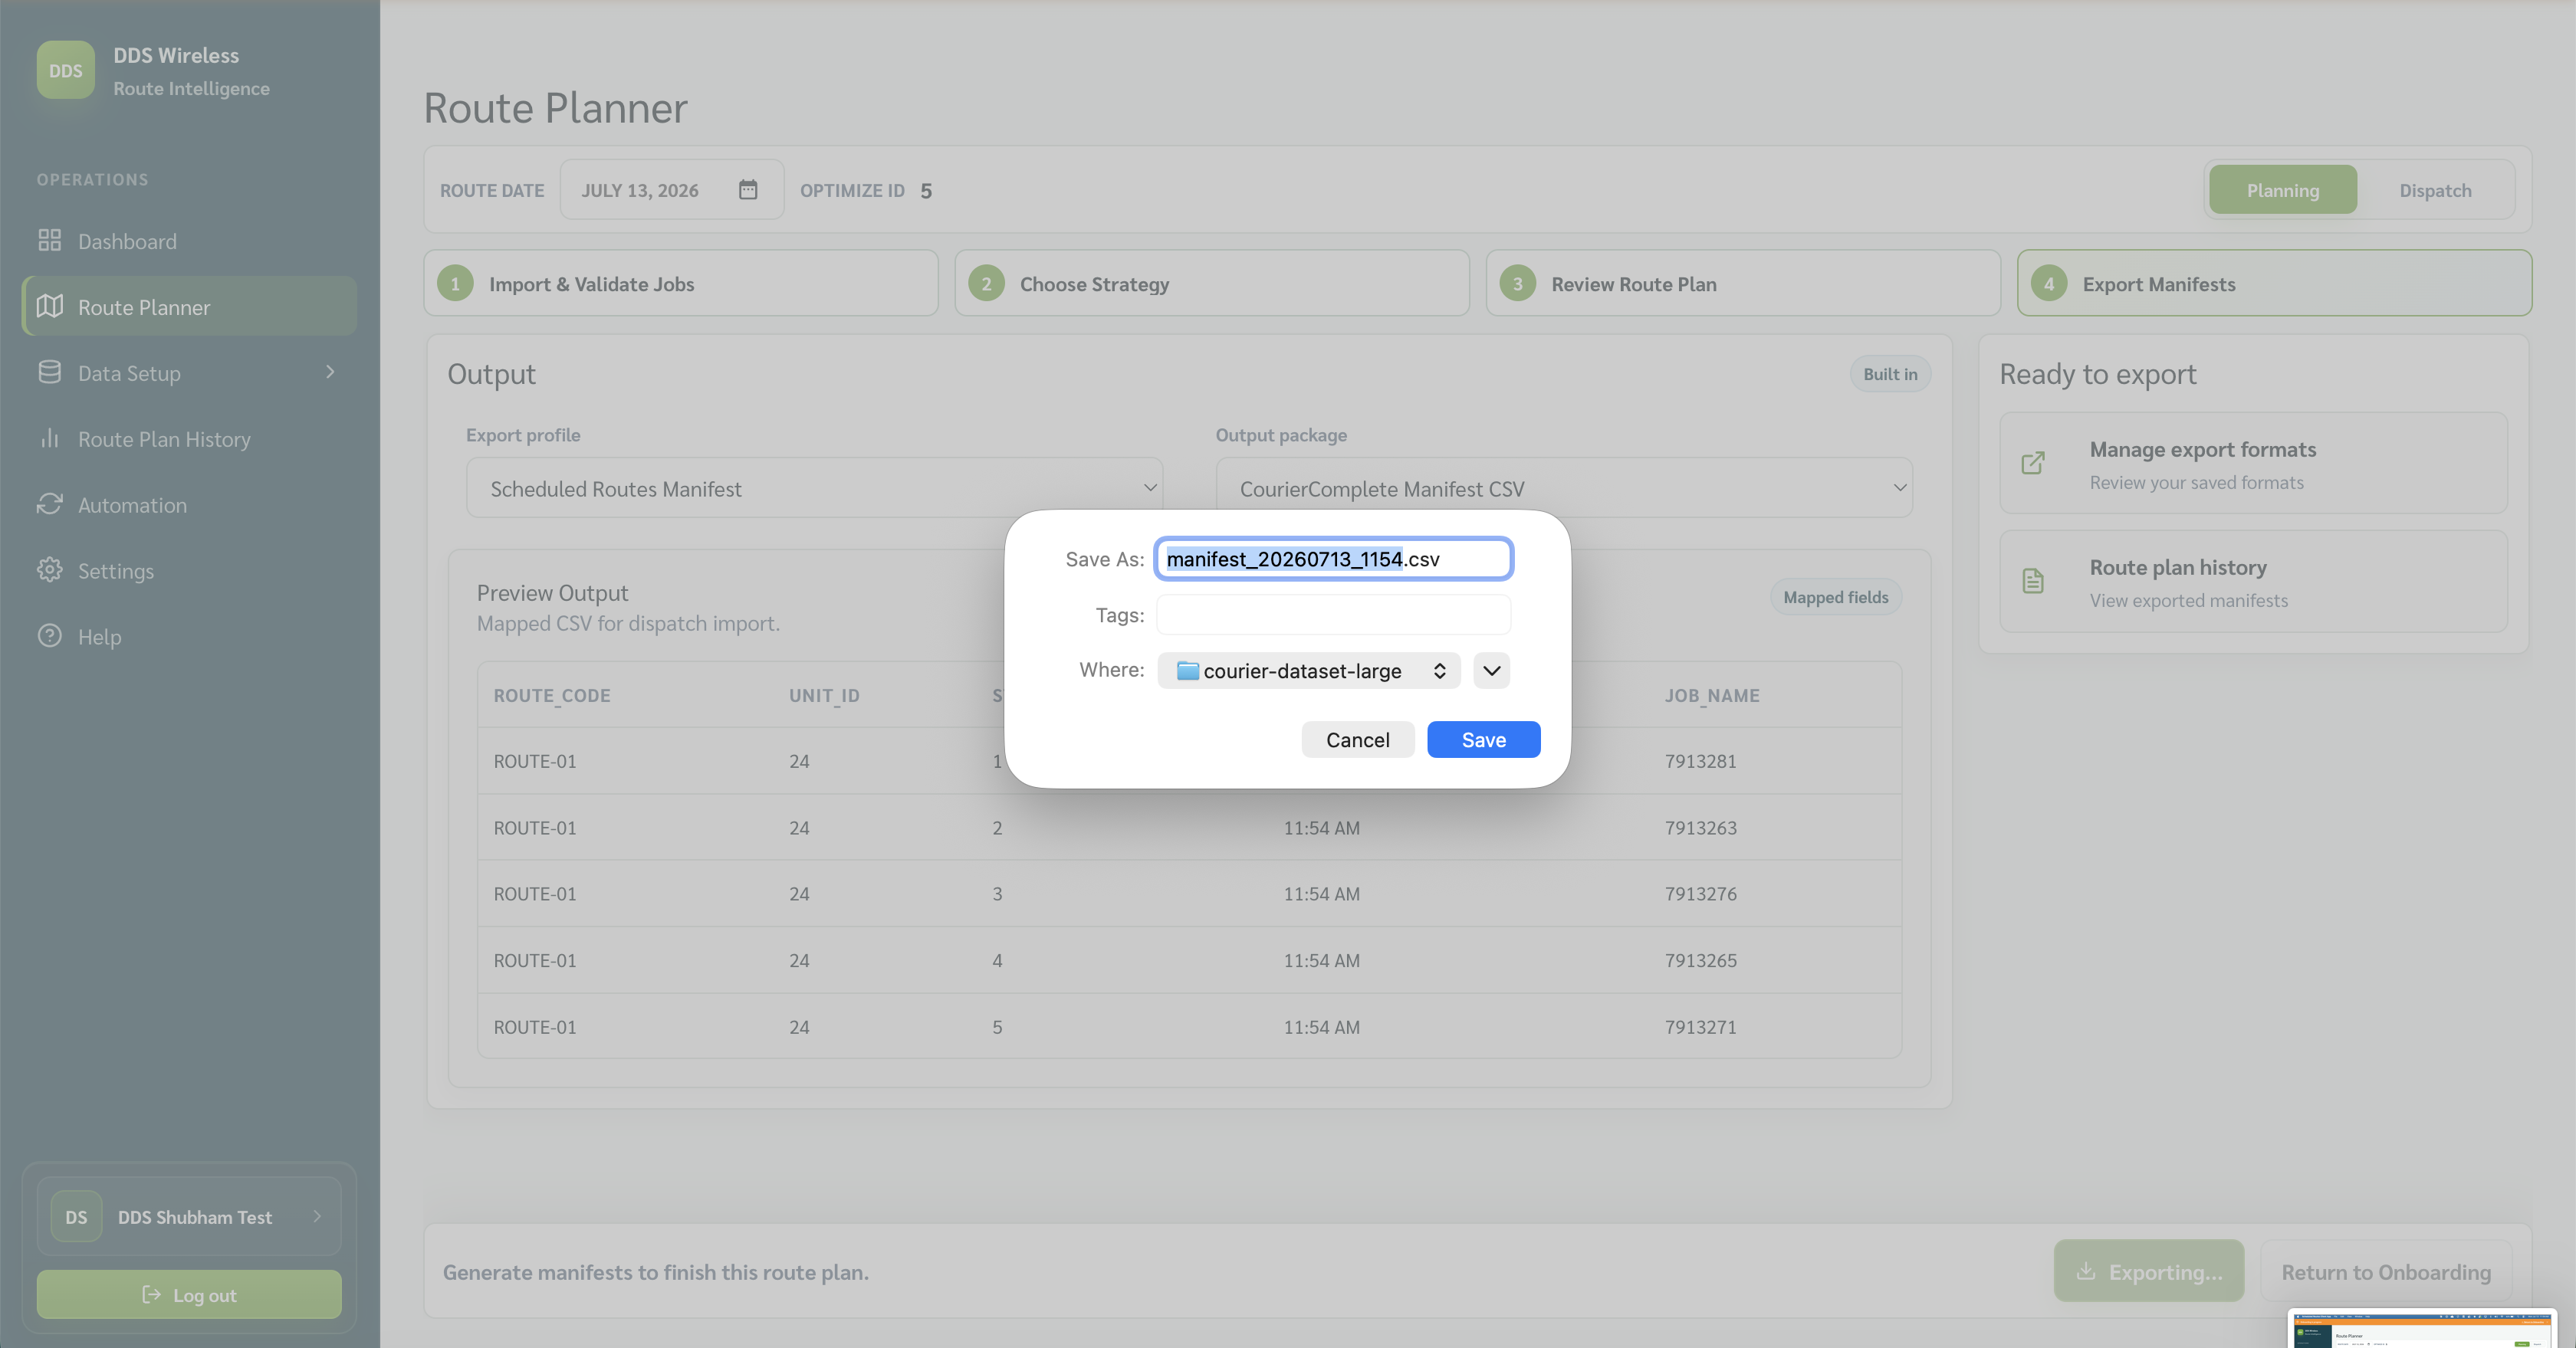Click the Mapped fields badge
Screen dimensions: 2576x1348
1835,596
